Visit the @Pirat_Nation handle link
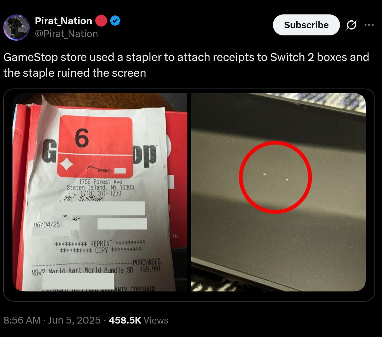Screen dimensions: 382x337 click(66, 34)
